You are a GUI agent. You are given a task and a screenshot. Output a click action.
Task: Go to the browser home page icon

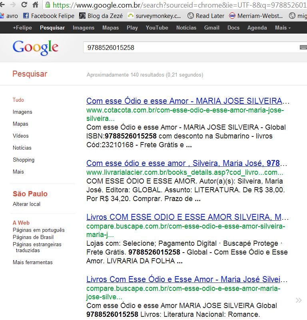coord(35,4)
